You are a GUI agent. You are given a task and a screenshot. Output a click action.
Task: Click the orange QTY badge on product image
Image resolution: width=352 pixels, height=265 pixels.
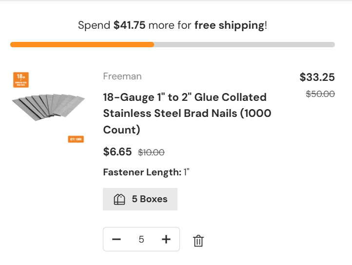click(76, 139)
